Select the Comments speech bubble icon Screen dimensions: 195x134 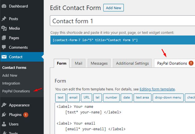coord(4,47)
